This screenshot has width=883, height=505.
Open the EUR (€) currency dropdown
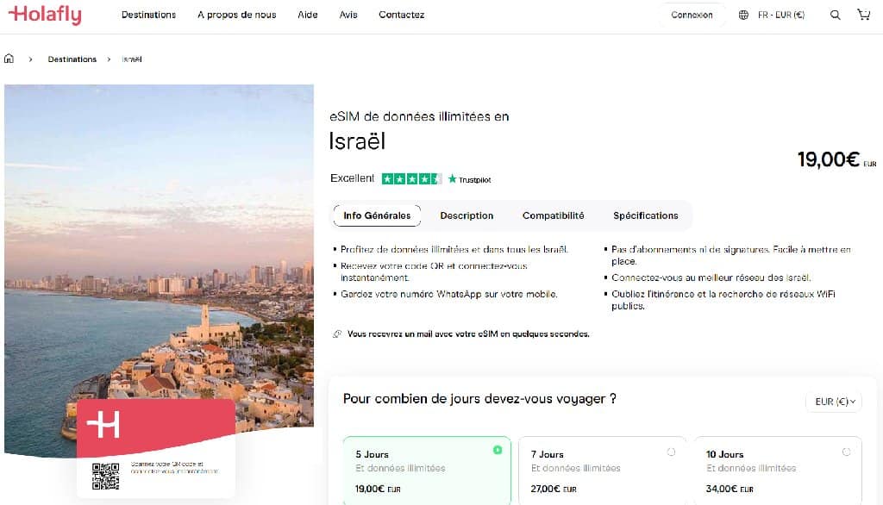pyautogui.click(x=833, y=401)
